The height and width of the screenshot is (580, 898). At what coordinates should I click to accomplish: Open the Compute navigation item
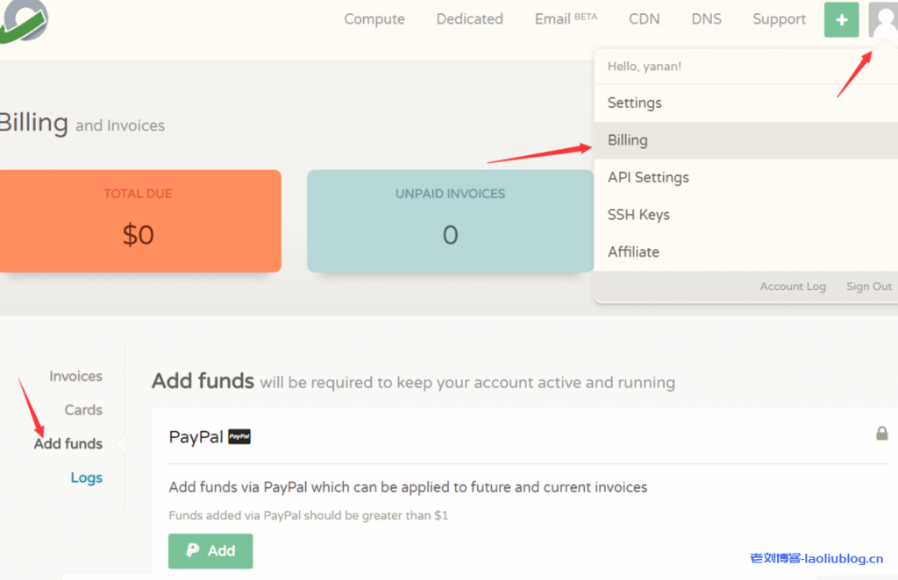374,19
